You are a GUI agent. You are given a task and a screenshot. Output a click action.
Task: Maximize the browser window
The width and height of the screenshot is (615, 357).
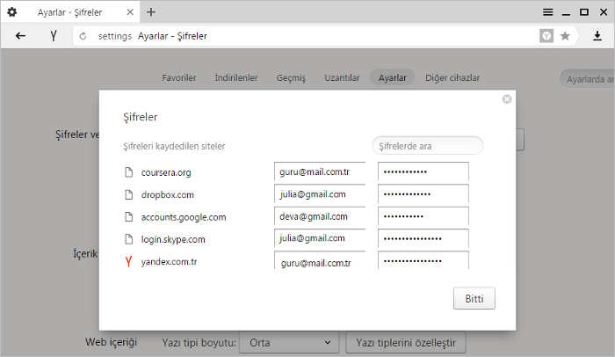pyautogui.click(x=584, y=12)
